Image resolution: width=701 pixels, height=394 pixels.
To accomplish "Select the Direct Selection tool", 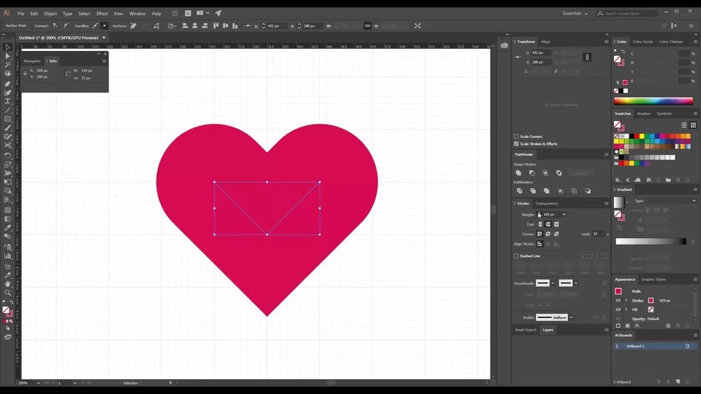I will 8,56.
